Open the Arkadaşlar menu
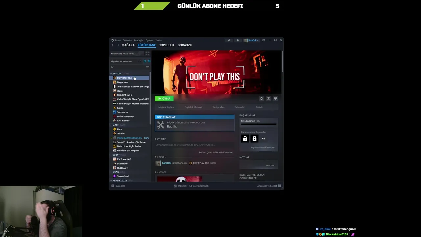Image resolution: width=421 pixels, height=237 pixels. 138,40
